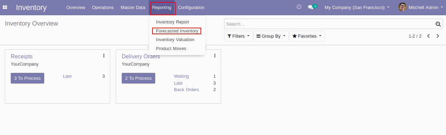Image resolution: width=446 pixels, height=135 pixels.
Task: Open Back Orders link in Delivery Orders
Action: click(186, 90)
